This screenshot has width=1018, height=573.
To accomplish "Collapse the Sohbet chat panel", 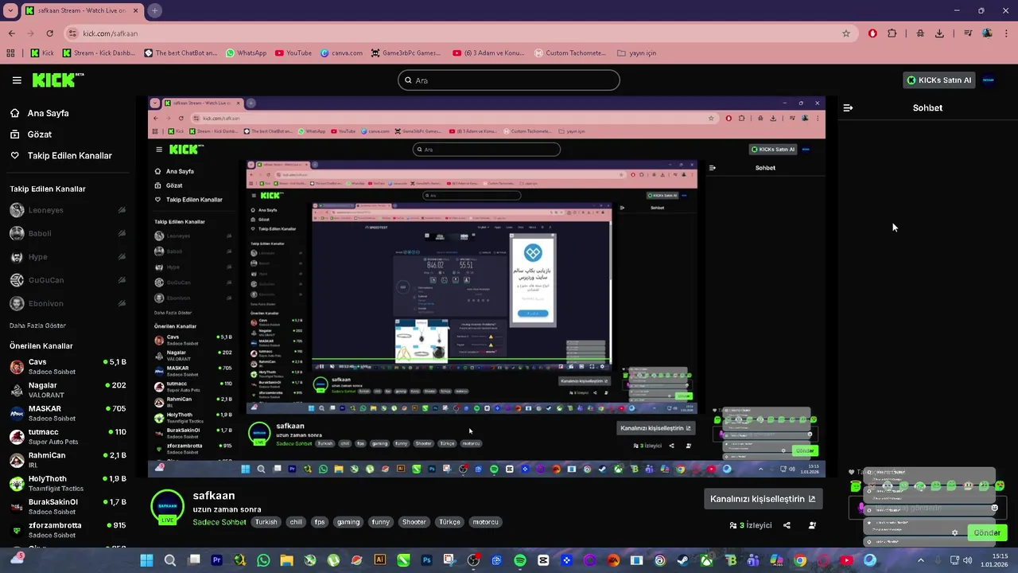I will click(848, 107).
